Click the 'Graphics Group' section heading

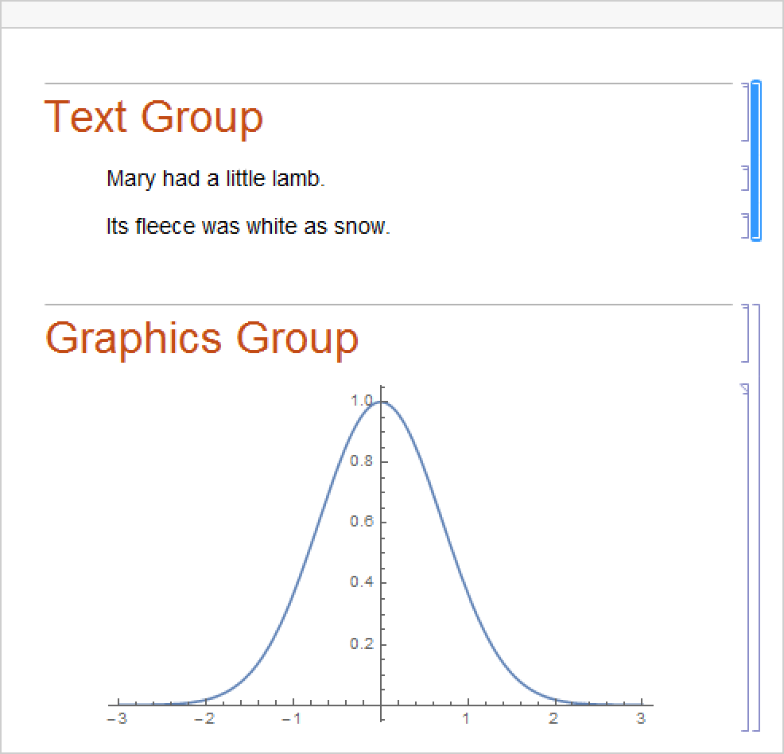(202, 337)
